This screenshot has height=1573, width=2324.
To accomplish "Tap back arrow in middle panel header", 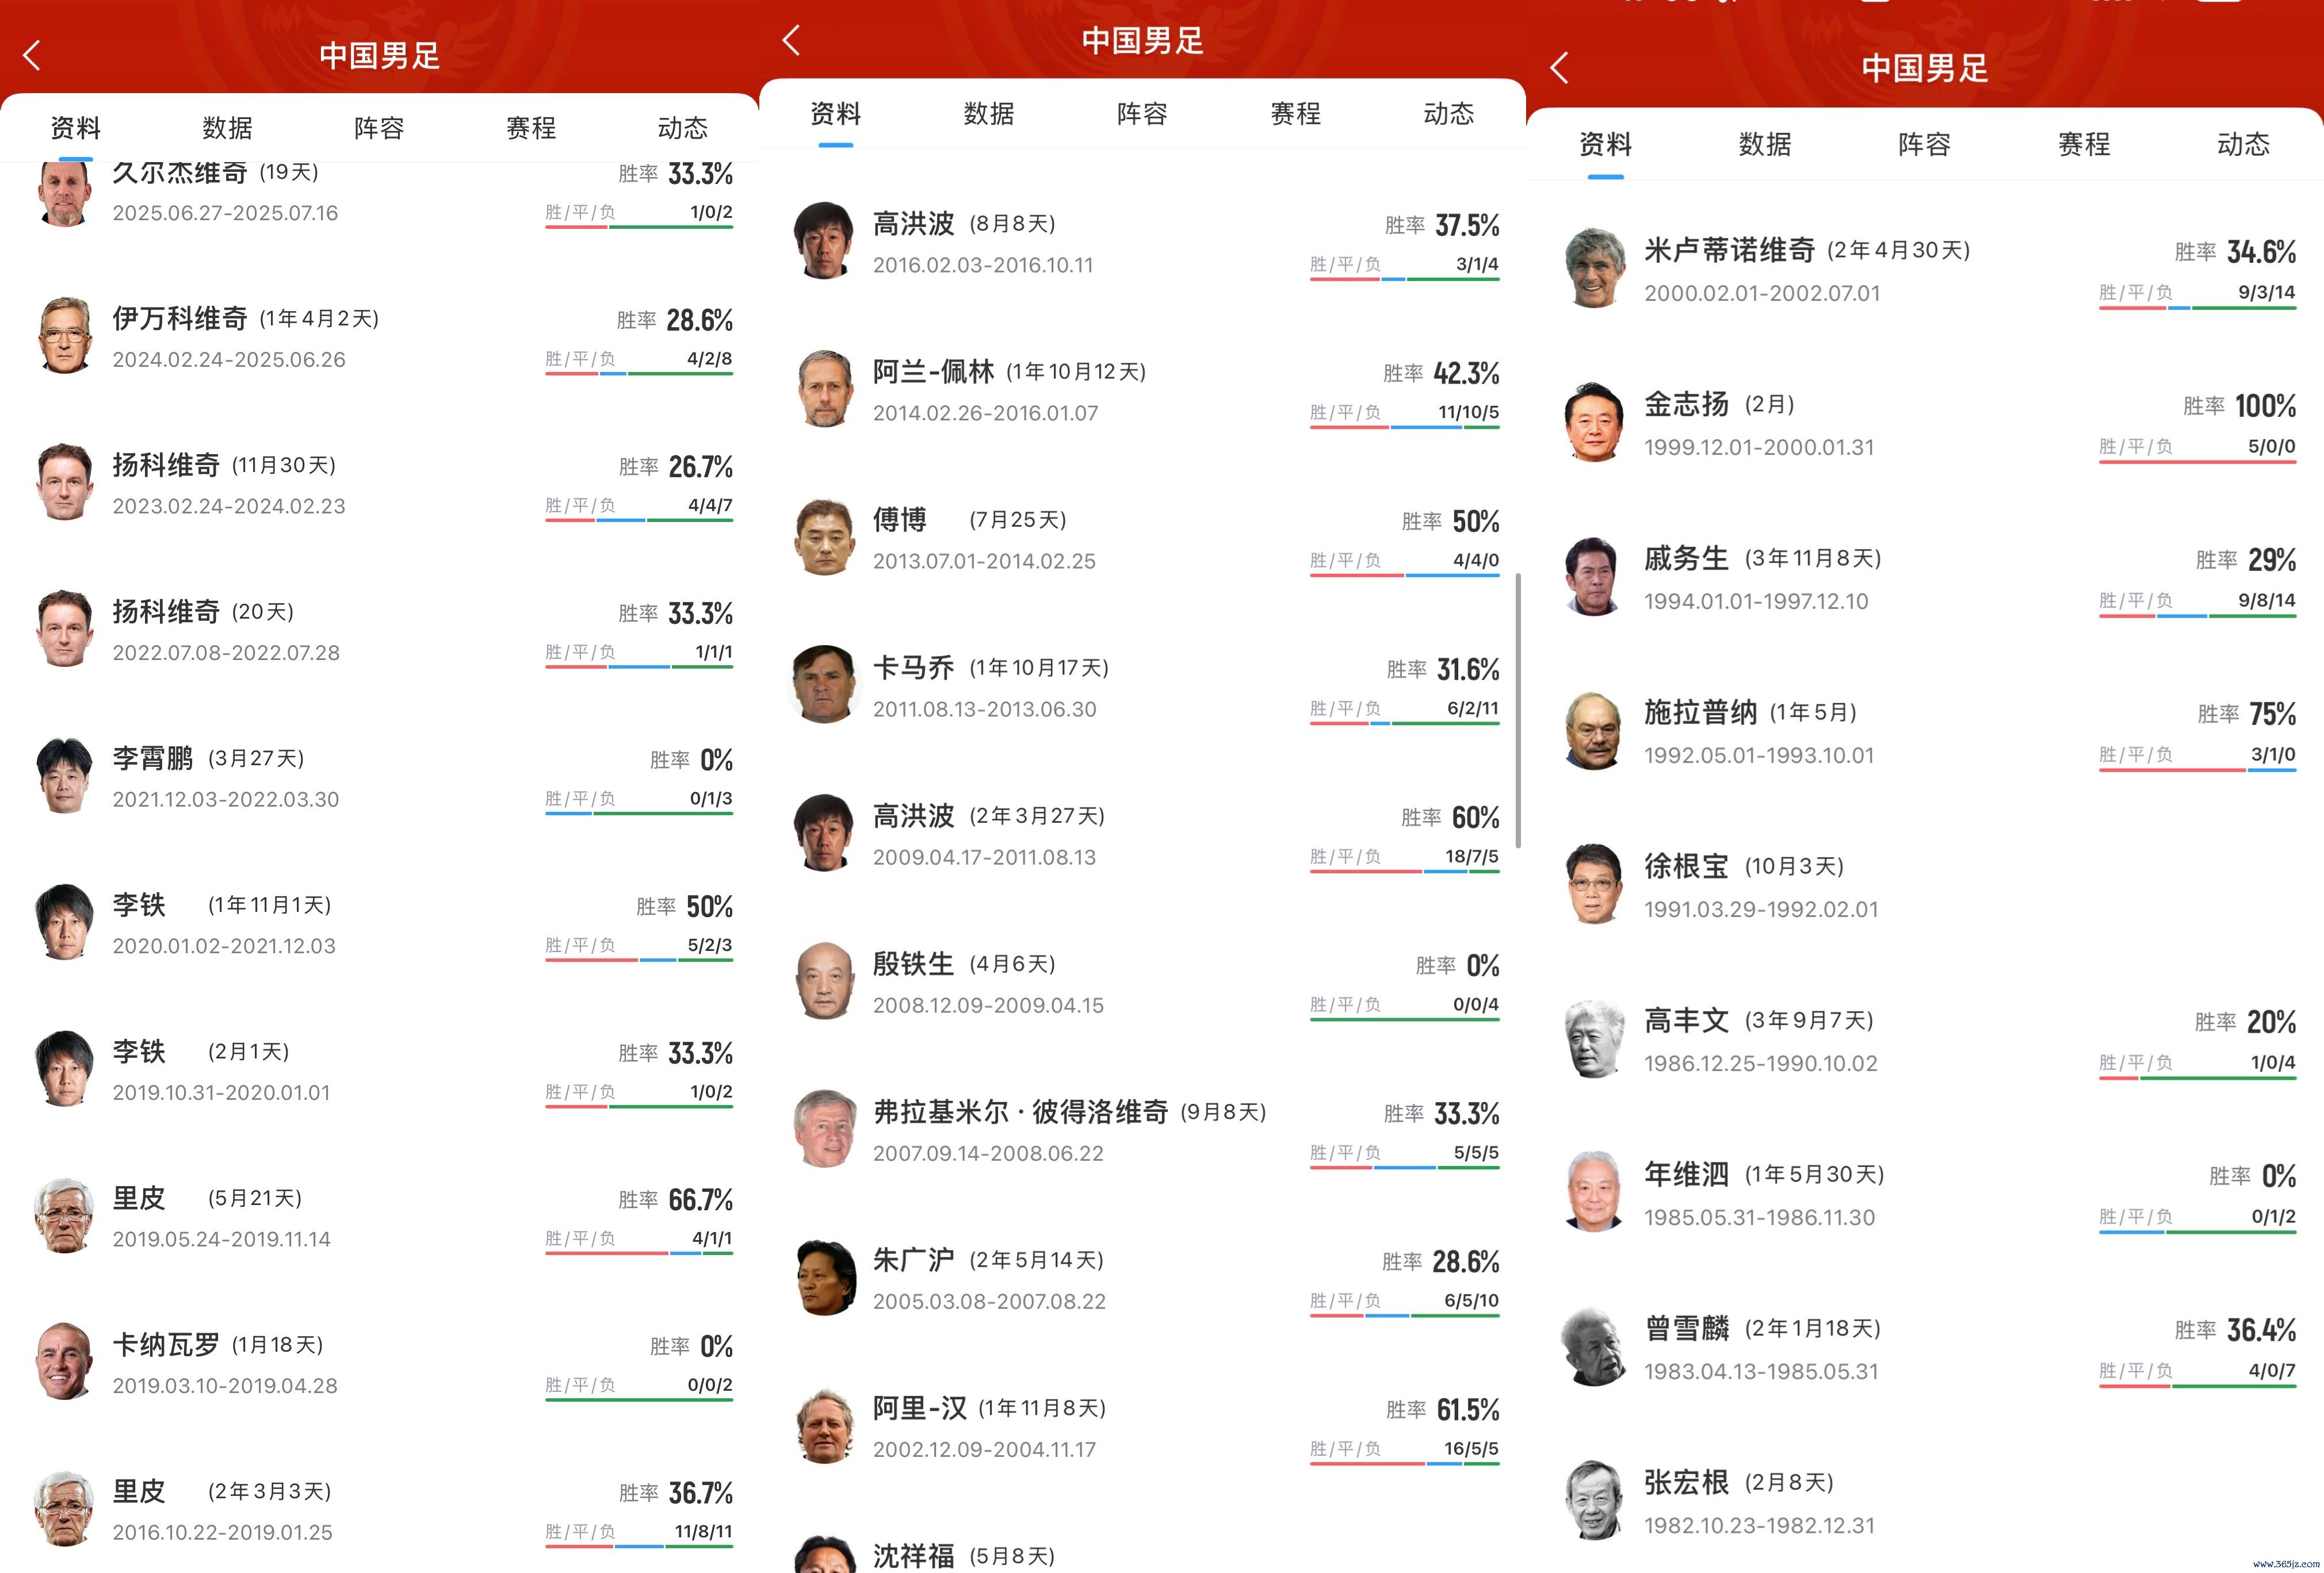I will [x=791, y=40].
